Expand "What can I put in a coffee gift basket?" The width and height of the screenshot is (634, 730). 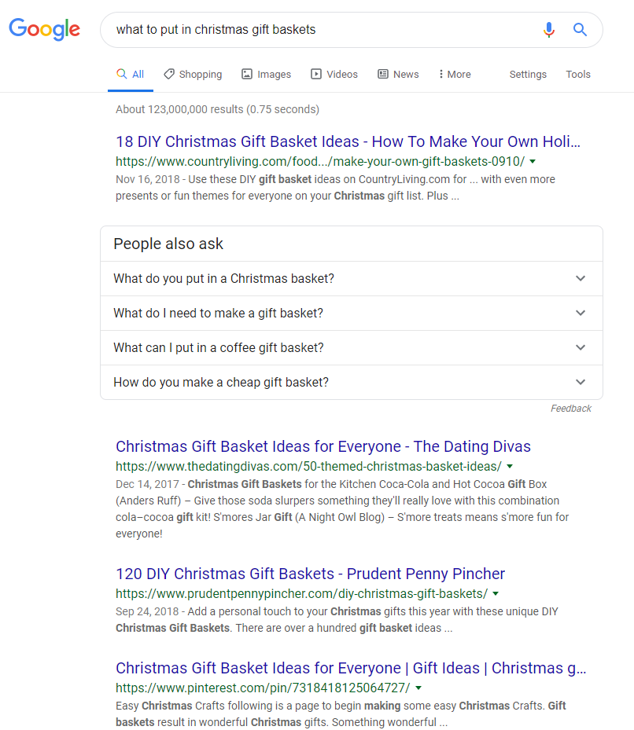click(351, 348)
